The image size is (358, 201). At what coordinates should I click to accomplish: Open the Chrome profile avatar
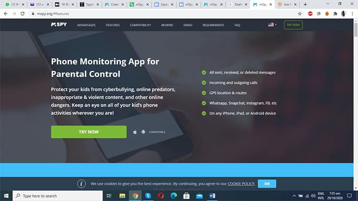click(343, 14)
